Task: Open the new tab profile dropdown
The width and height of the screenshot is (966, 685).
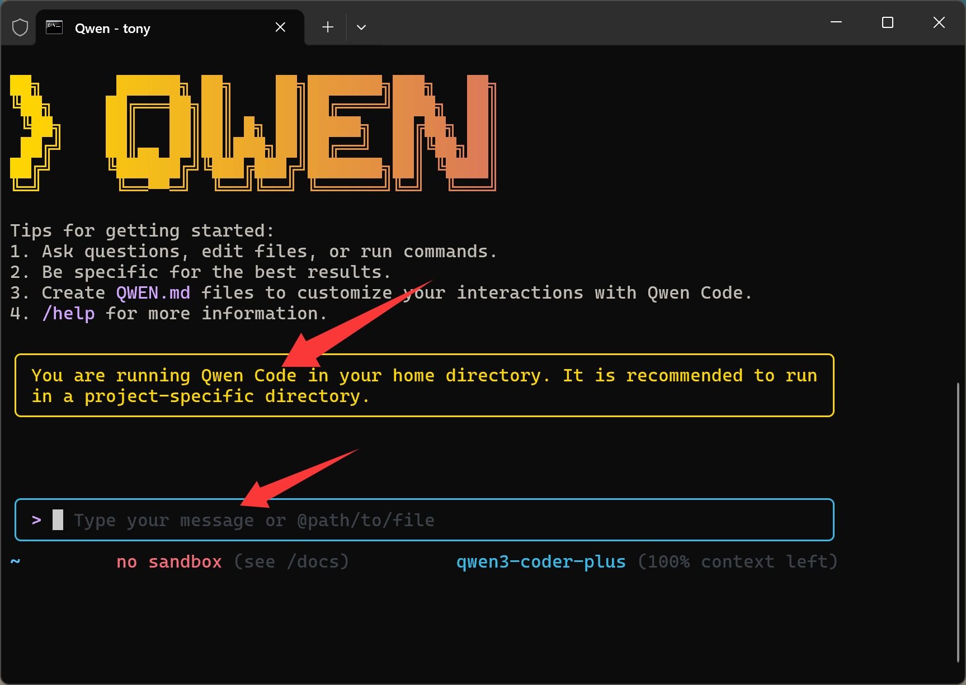Action: click(361, 27)
